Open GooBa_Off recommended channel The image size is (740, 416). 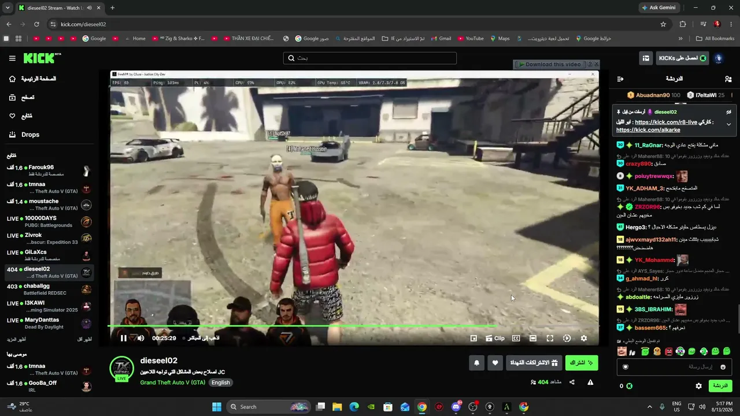pyautogui.click(x=49, y=386)
